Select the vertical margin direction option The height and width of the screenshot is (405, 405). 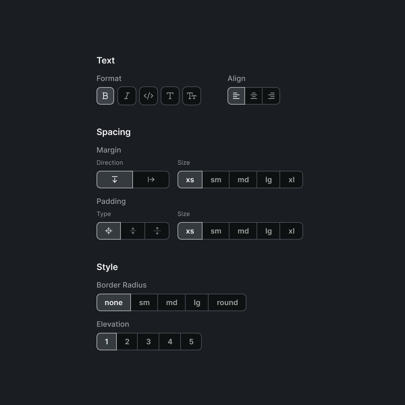pos(114,180)
